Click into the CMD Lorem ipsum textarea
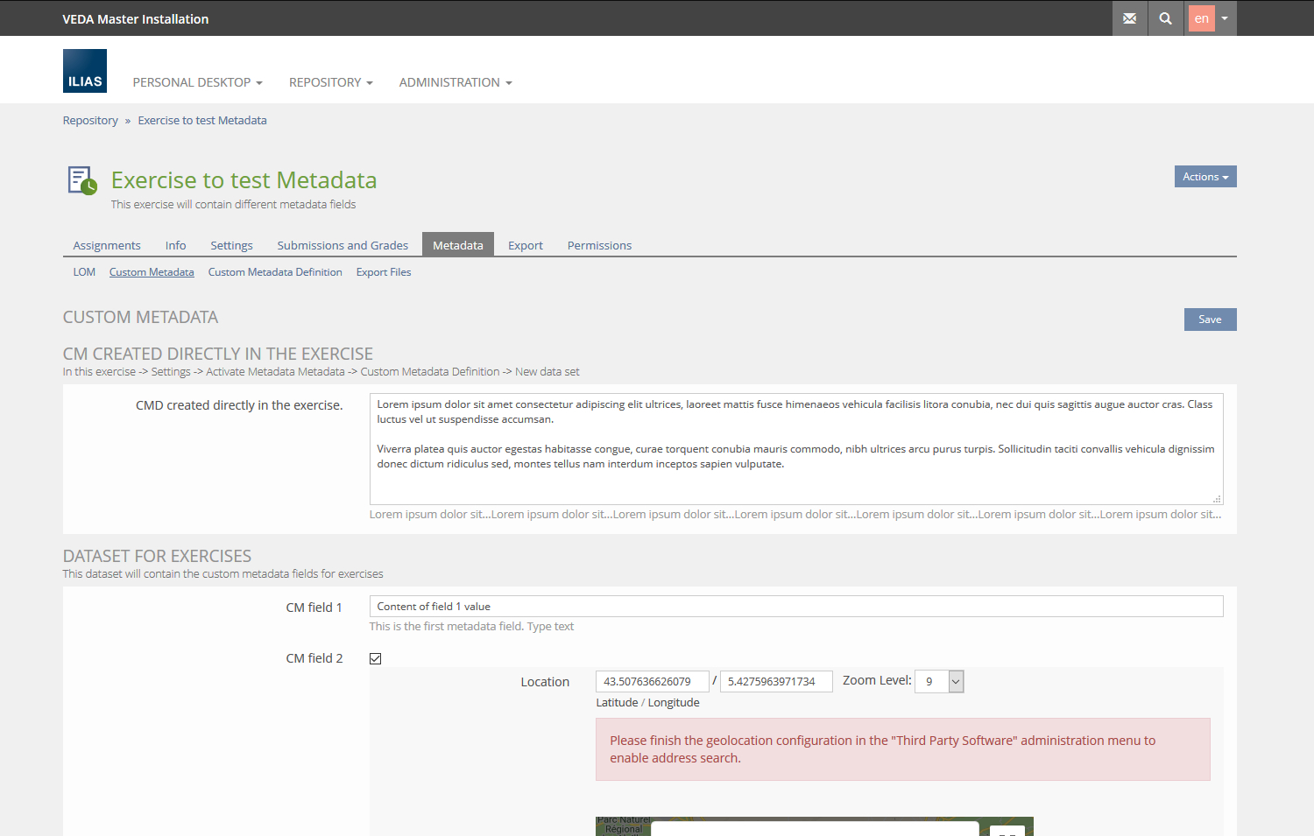Screen dimensions: 1314x836 (796, 449)
